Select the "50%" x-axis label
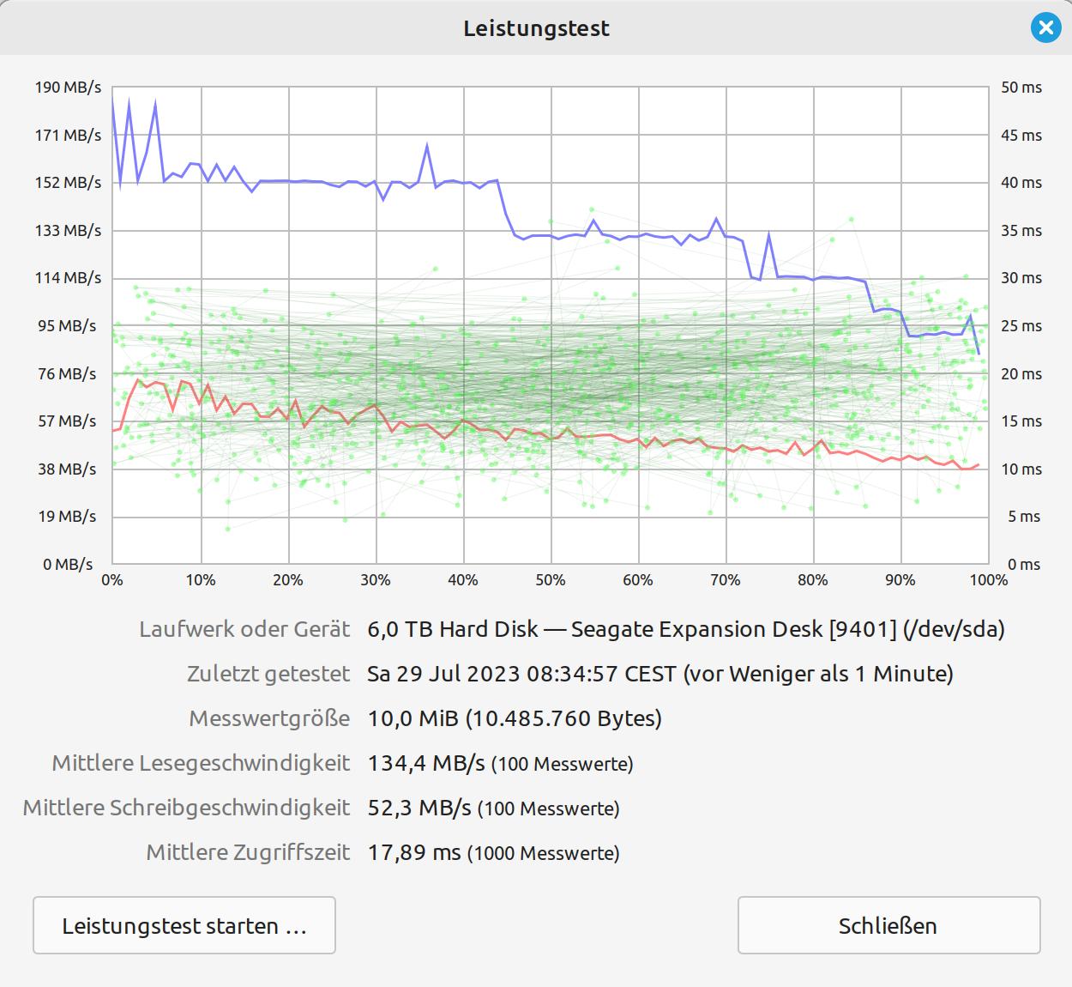Screen dimensions: 1072x987 (x=550, y=580)
